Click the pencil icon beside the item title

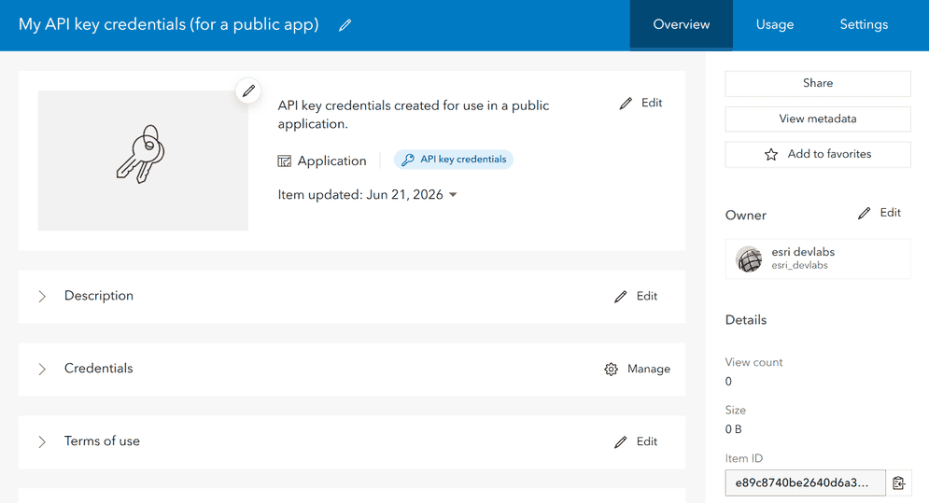click(x=345, y=25)
